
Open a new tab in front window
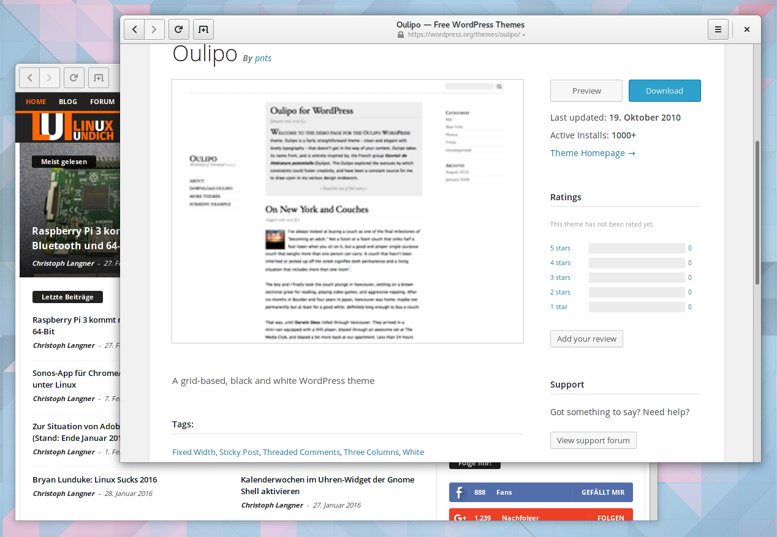pyautogui.click(x=203, y=29)
